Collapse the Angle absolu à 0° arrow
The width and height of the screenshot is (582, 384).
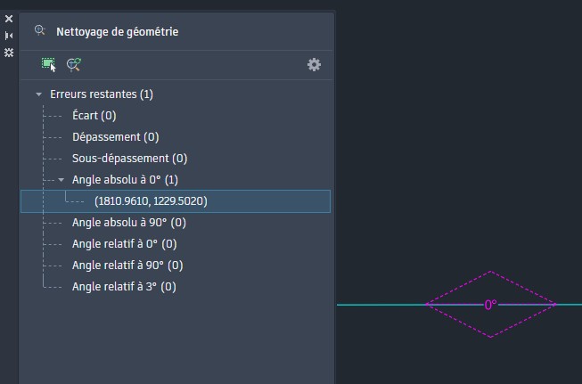coord(61,180)
